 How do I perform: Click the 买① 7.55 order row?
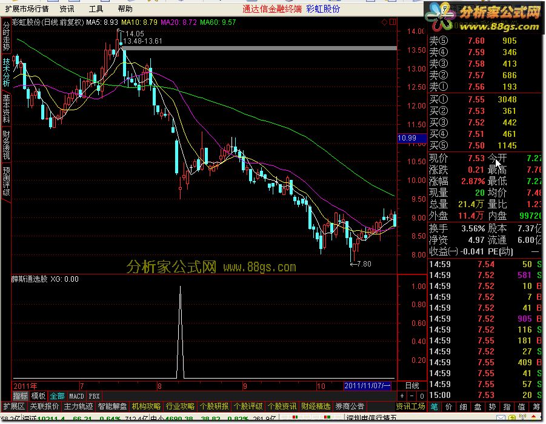485,99
